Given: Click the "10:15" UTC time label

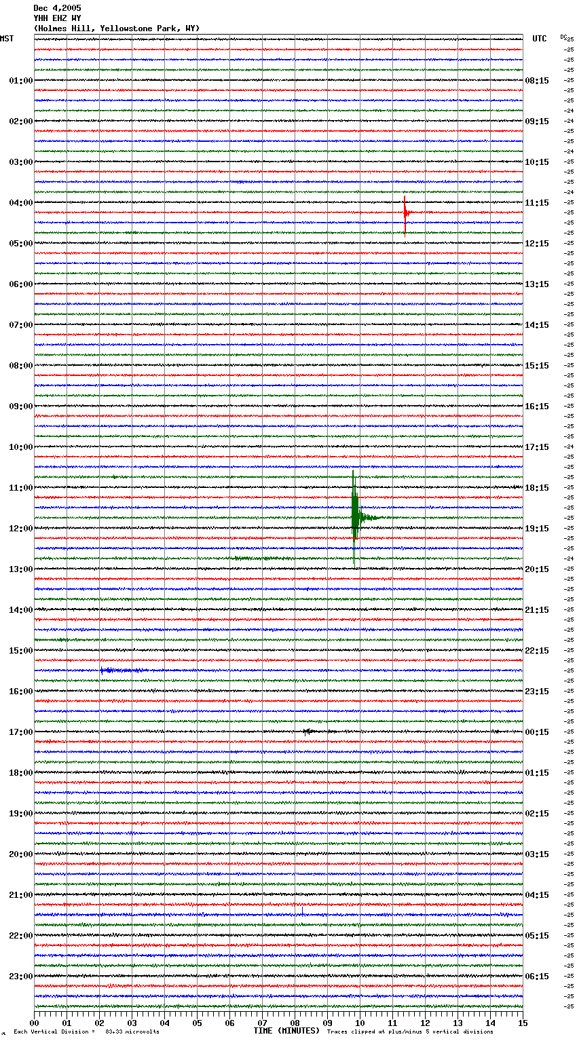Looking at the screenshot, I should coord(537,162).
